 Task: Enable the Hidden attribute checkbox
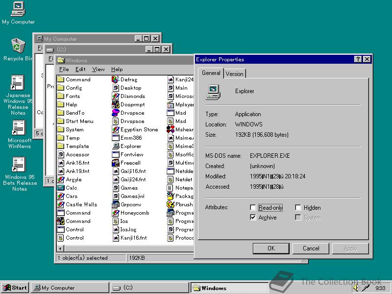pyautogui.click(x=298, y=207)
